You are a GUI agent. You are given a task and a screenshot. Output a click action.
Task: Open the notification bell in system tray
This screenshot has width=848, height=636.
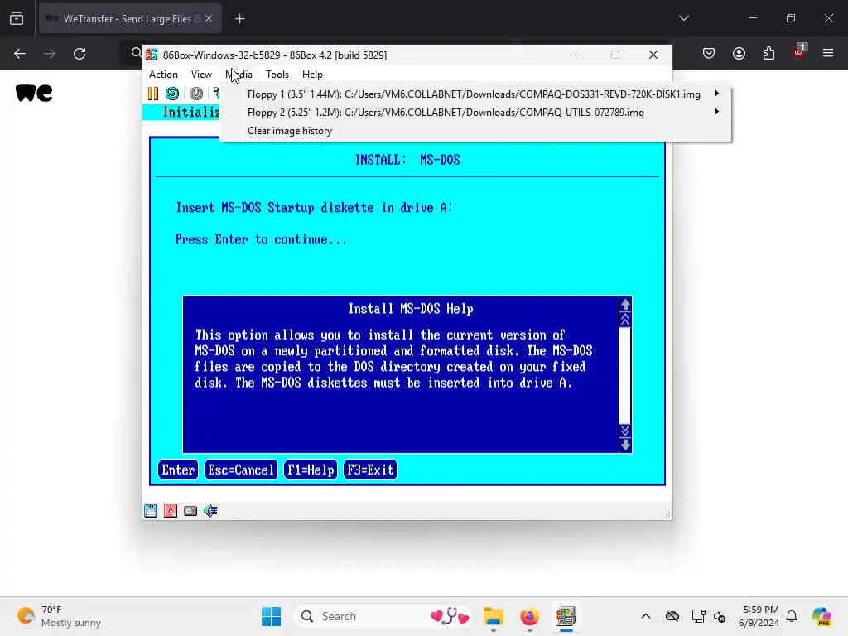pyautogui.click(x=792, y=616)
